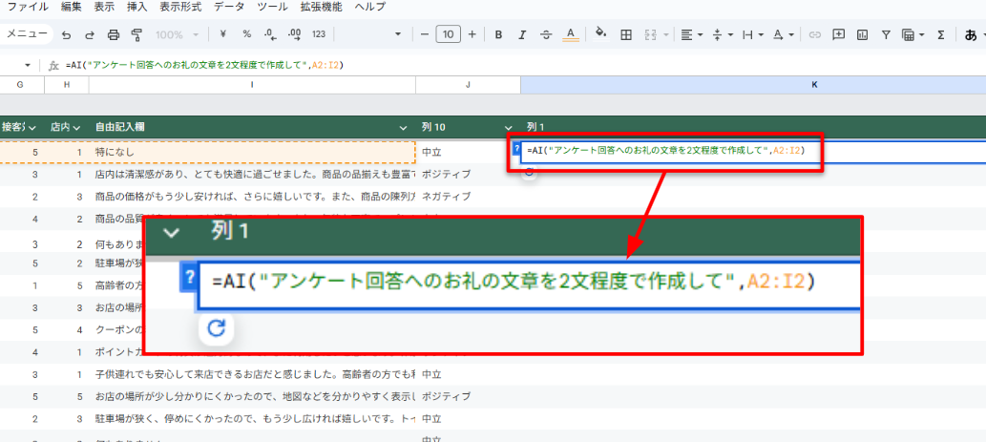The width and height of the screenshot is (986, 442).
Task: Open the borders tool
Action: coord(626,34)
